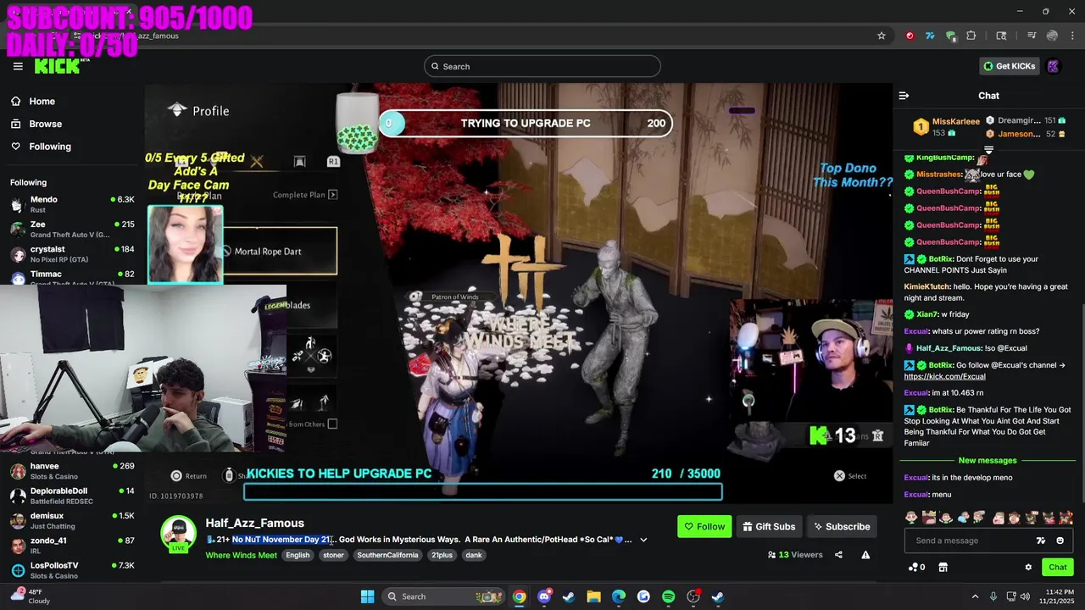Open Spotify from the taskbar
Image resolution: width=1085 pixels, height=610 pixels.
pos(668,596)
